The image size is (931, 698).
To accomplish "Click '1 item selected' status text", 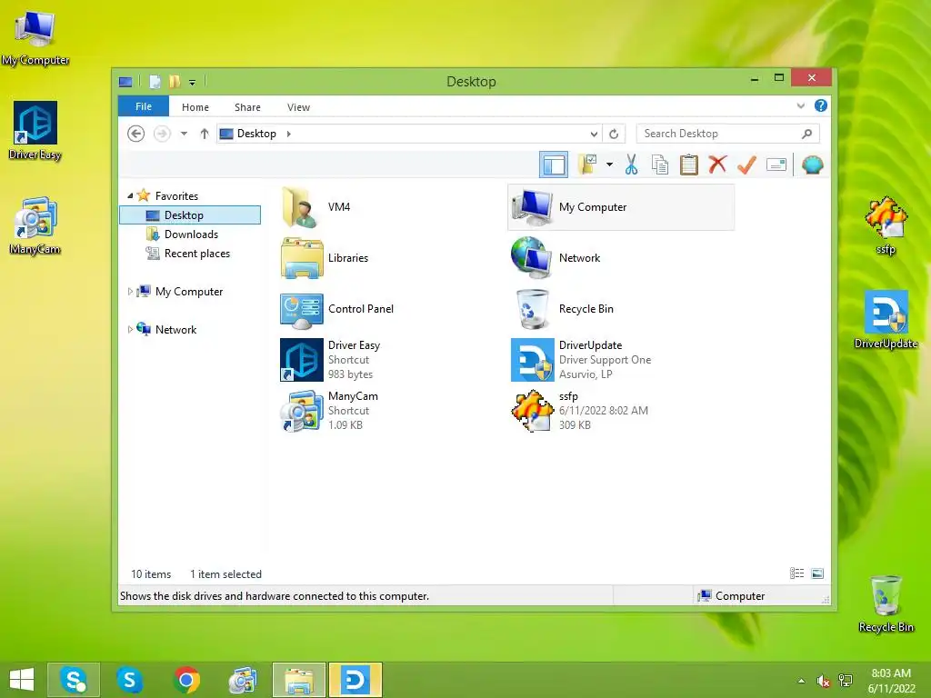I will 225,574.
